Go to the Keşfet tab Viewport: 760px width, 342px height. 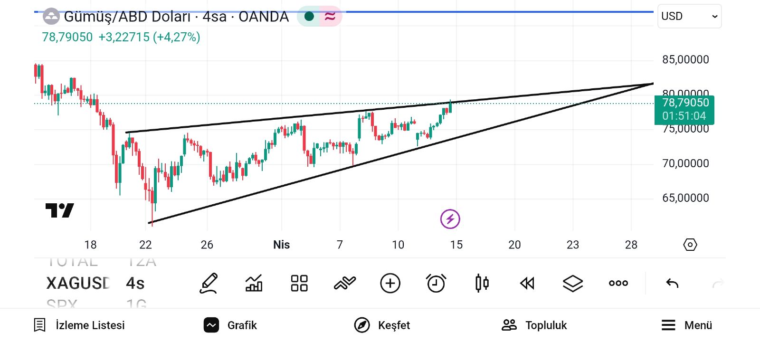382,325
